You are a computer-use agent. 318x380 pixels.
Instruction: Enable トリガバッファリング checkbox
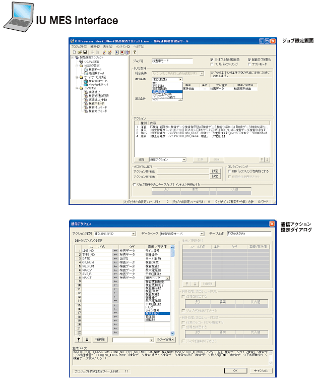click(x=211, y=65)
